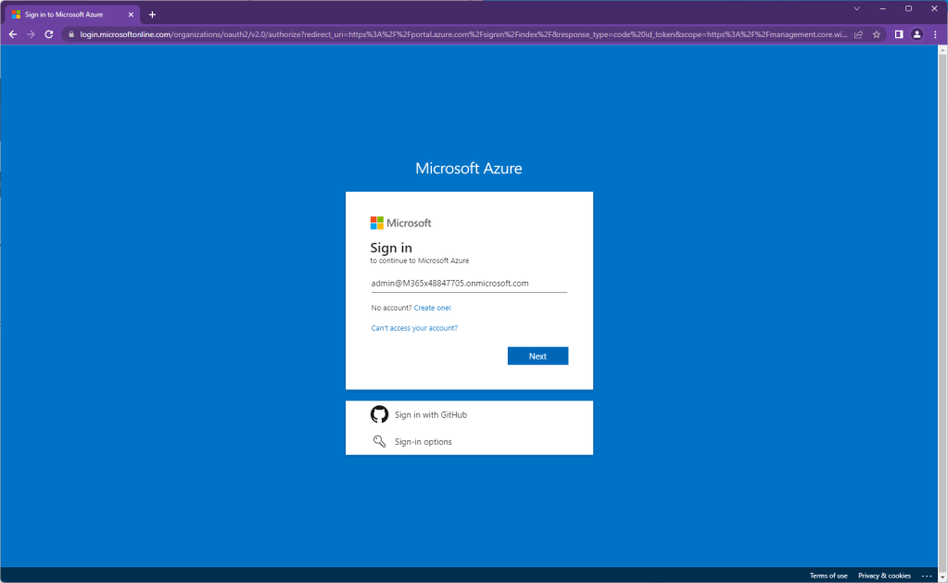Open the Terms of use link
Viewport: 948px width, 583px height.
pos(828,576)
